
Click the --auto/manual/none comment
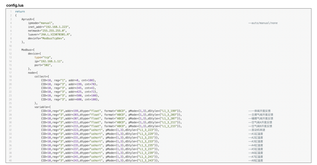pyautogui.click(x=263, y=23)
